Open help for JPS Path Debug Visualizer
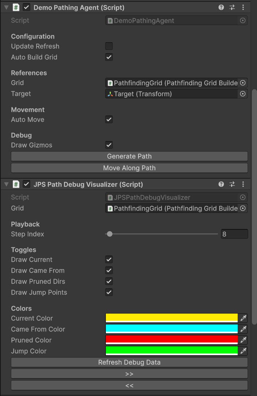 tap(221, 184)
